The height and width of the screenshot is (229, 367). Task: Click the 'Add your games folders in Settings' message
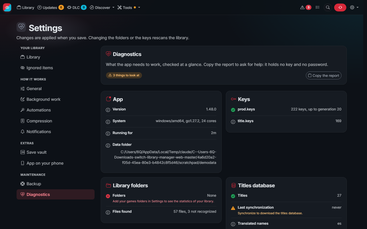coord(163,201)
